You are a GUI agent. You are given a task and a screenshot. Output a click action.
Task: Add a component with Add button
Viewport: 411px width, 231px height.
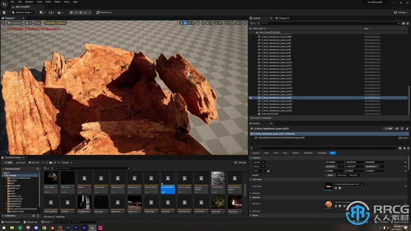click(388, 128)
